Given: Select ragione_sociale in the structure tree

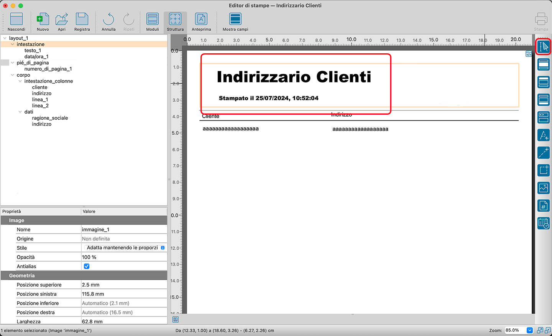Looking at the screenshot, I should [x=50, y=118].
